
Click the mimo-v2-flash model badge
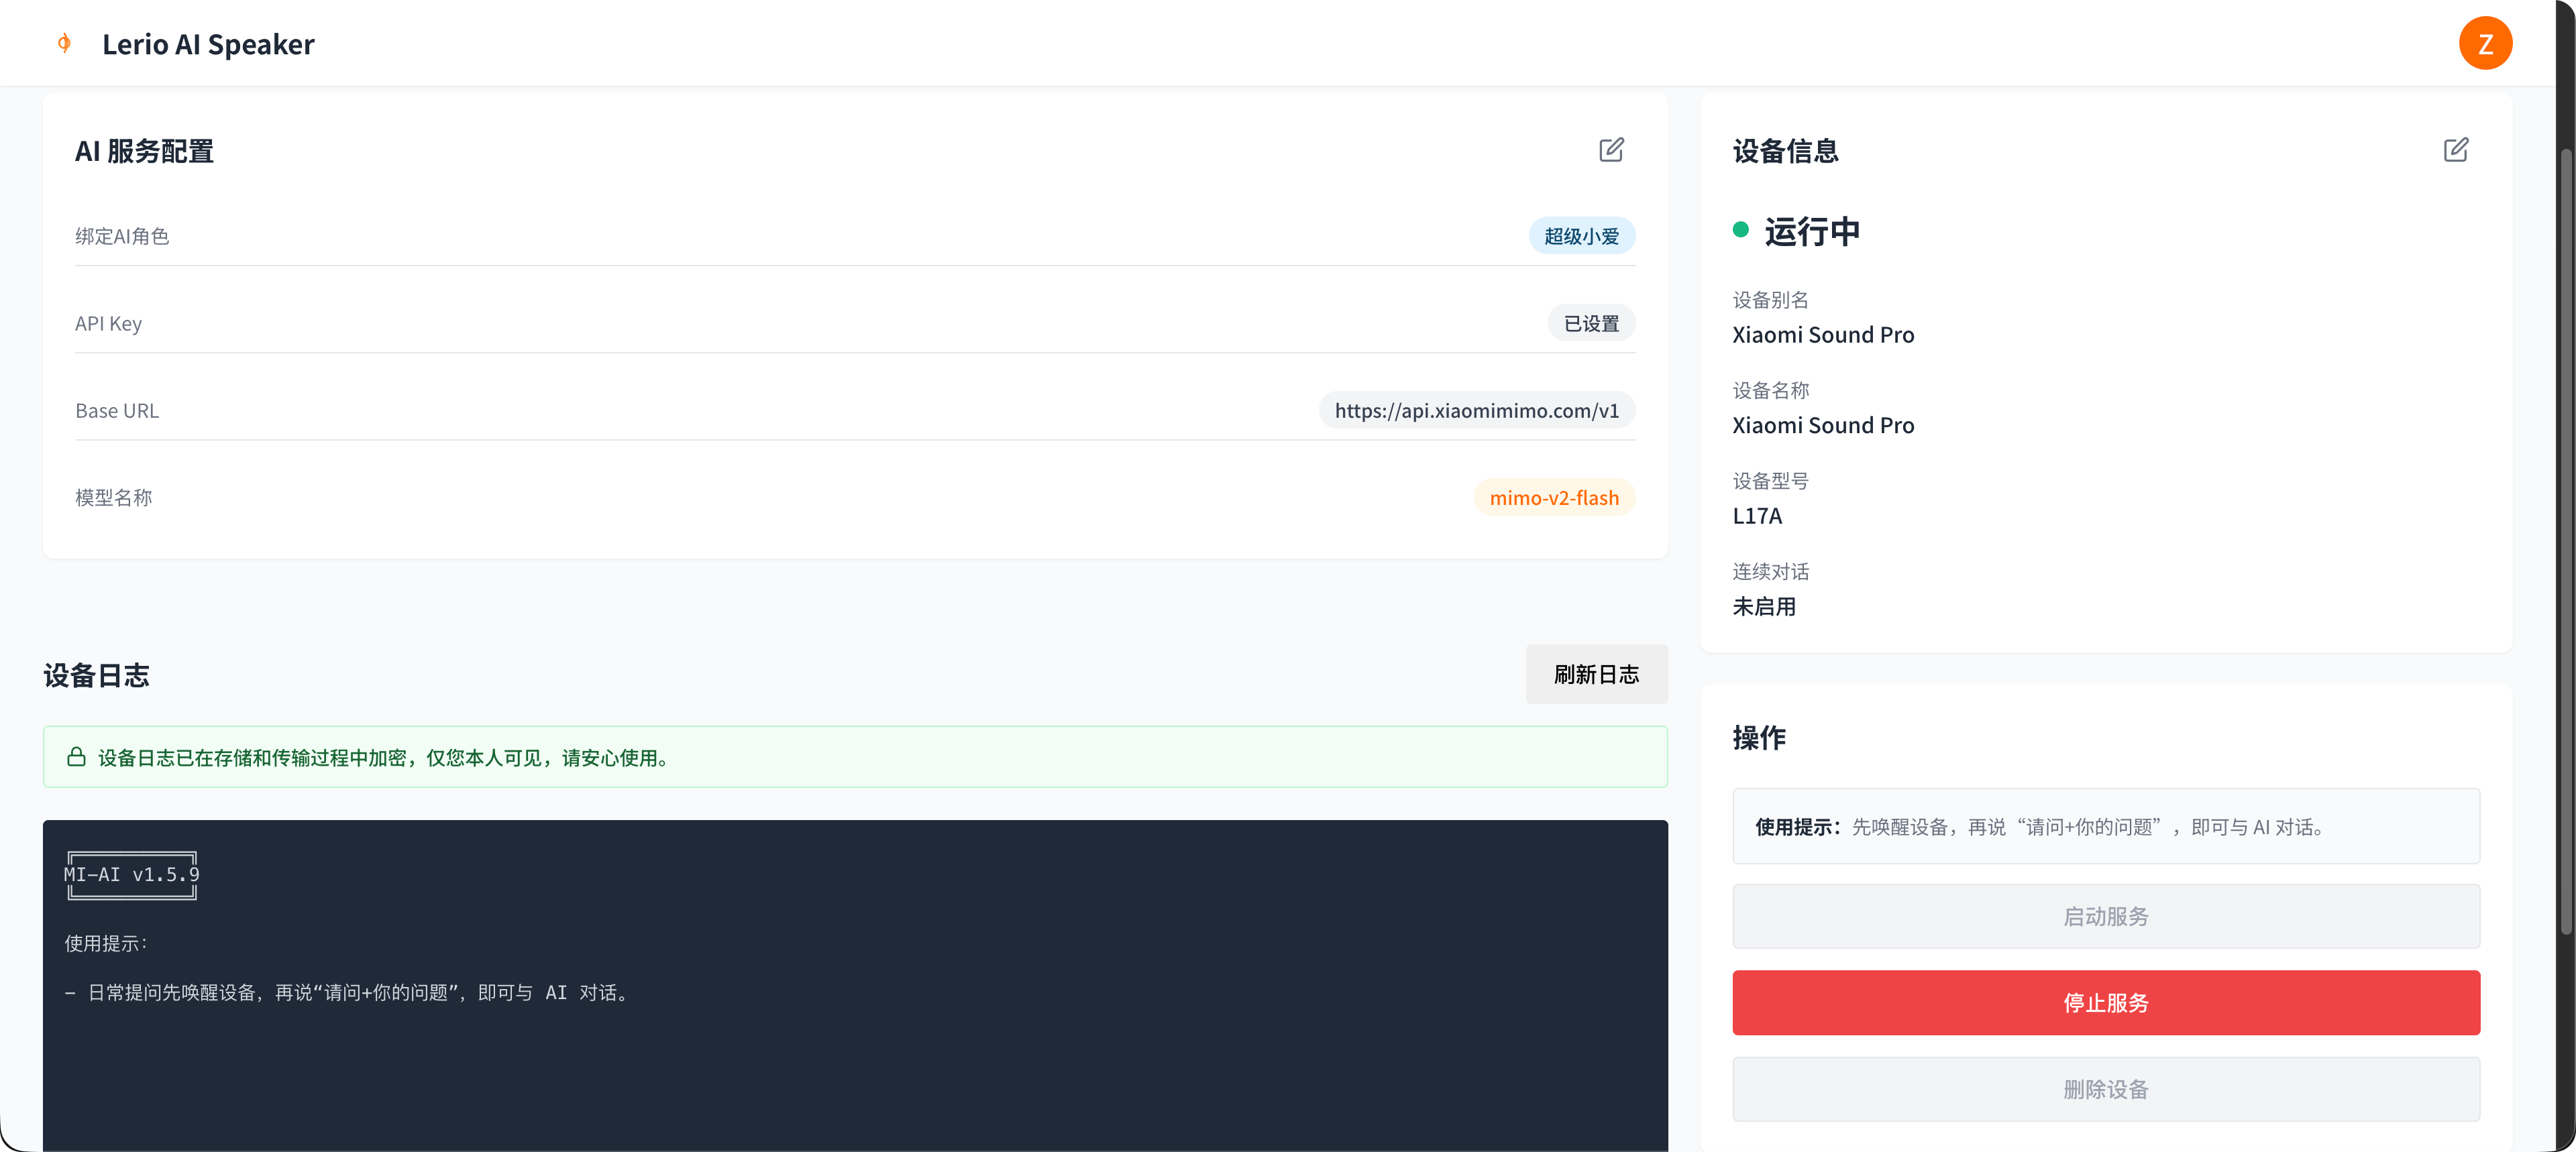tap(1554, 497)
